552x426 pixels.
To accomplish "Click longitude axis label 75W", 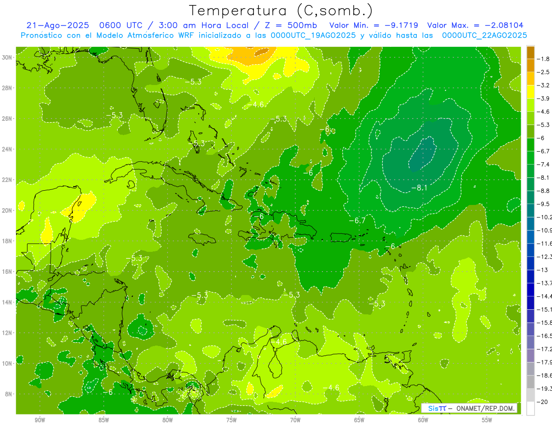I will pos(231,420).
